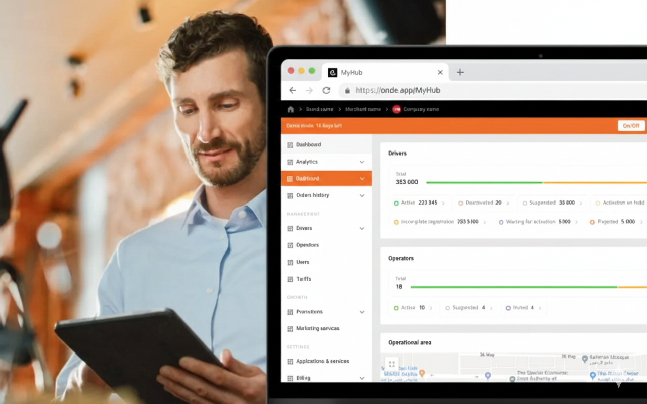Click the home icon in breadcrumb
Viewport: 647px width, 404px height.
pyautogui.click(x=290, y=109)
